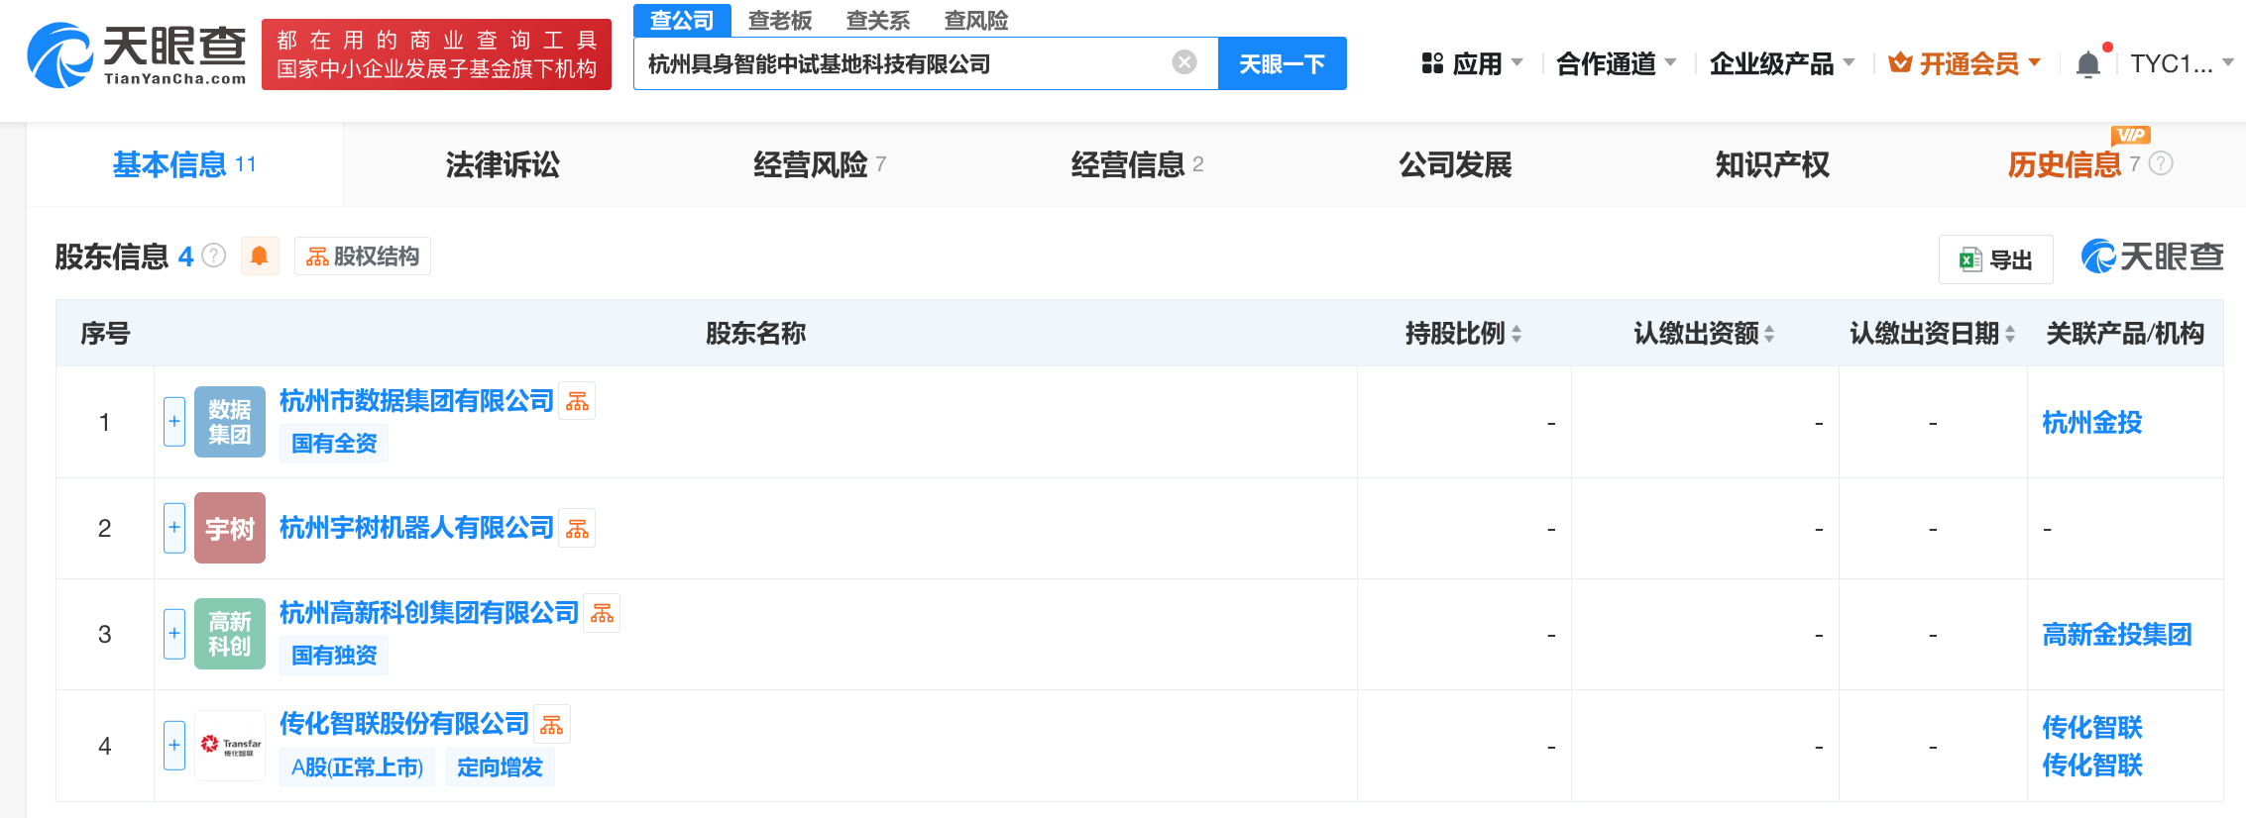View equity structure icon for 杭州高新科创集团

(602, 613)
